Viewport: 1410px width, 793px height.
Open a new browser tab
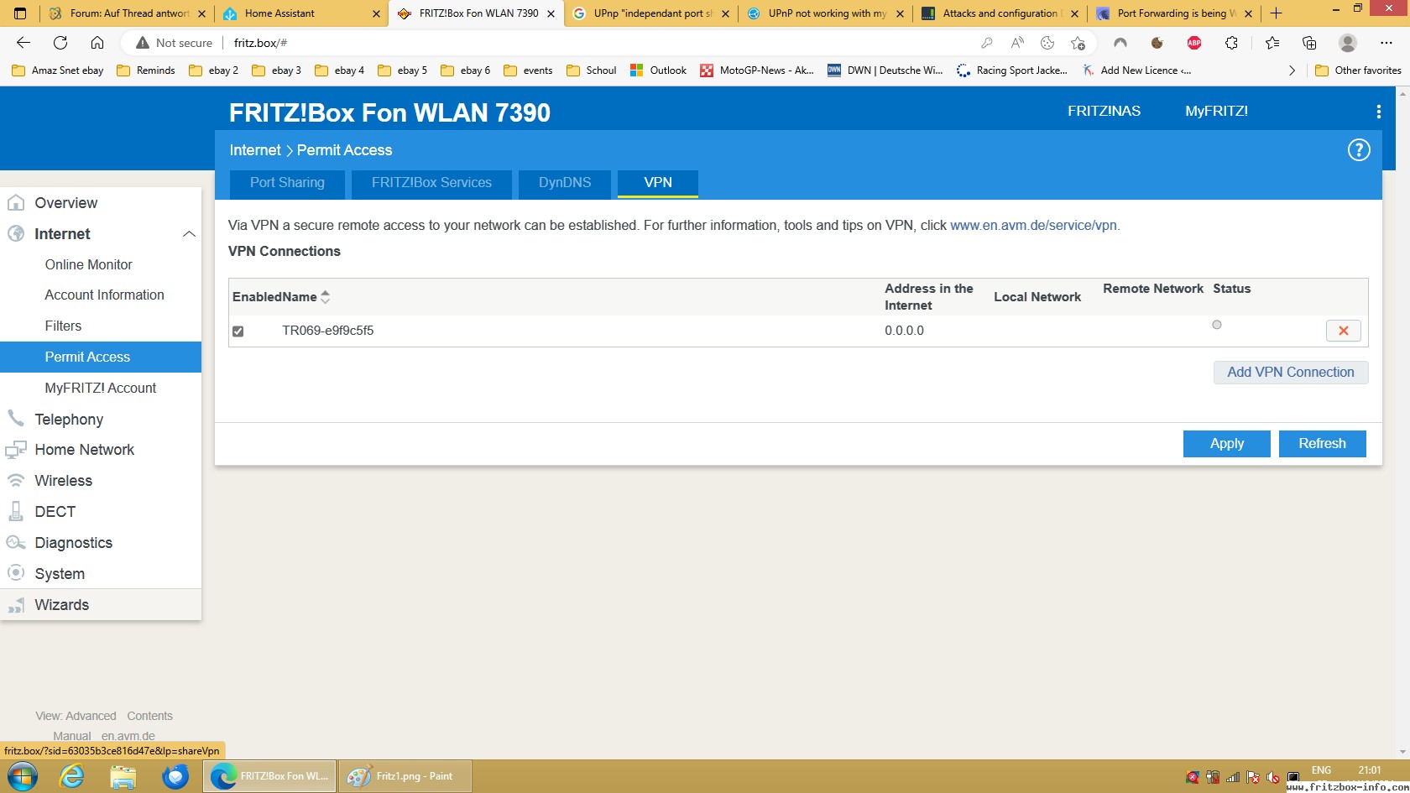pyautogui.click(x=1277, y=13)
